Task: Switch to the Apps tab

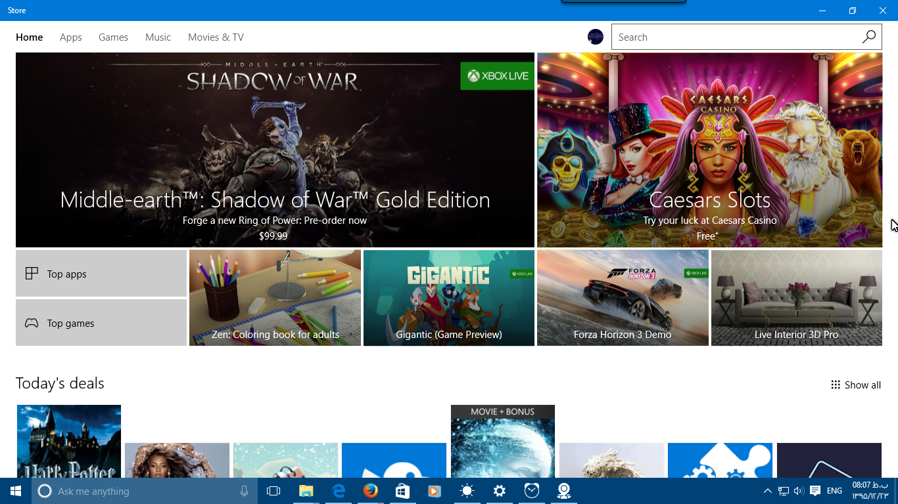Action: (x=71, y=37)
